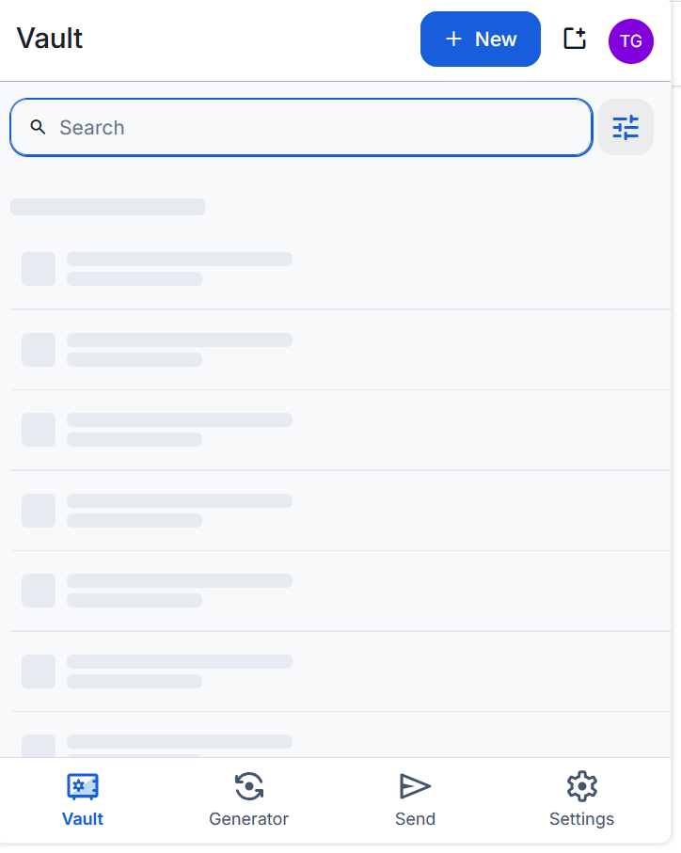Click the Settings gear icon
Image resolution: width=681 pixels, height=853 pixels.
point(582,786)
